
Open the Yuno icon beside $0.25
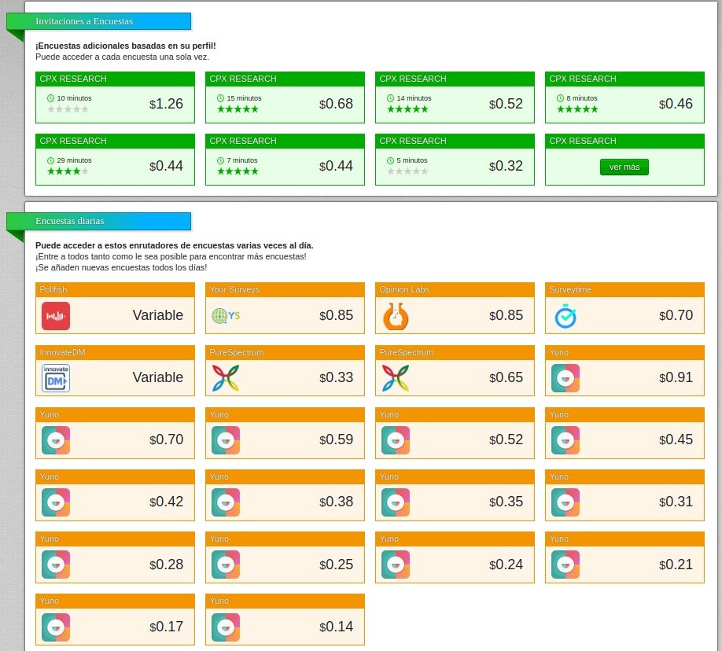[x=226, y=565]
